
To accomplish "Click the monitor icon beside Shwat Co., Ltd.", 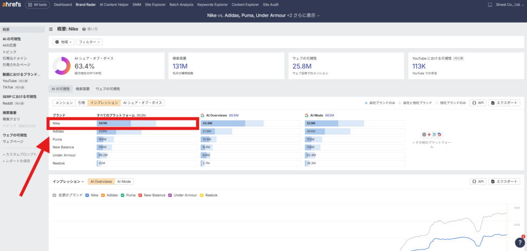I will (x=489, y=5).
